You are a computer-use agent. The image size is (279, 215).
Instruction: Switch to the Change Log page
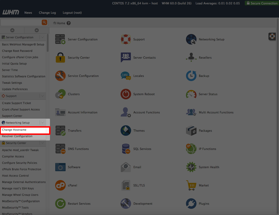pos(47,12)
